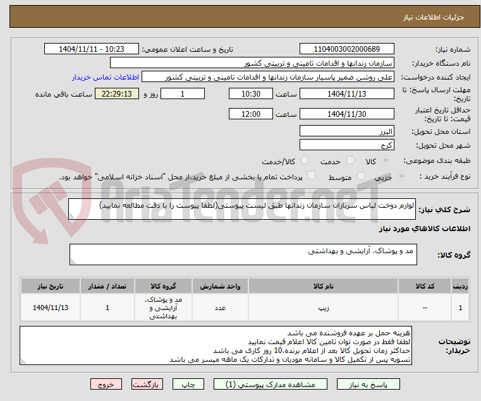Viewport: 481px width, 401px height.
Task: Select the خدمت radio button
Action: tap(350, 160)
